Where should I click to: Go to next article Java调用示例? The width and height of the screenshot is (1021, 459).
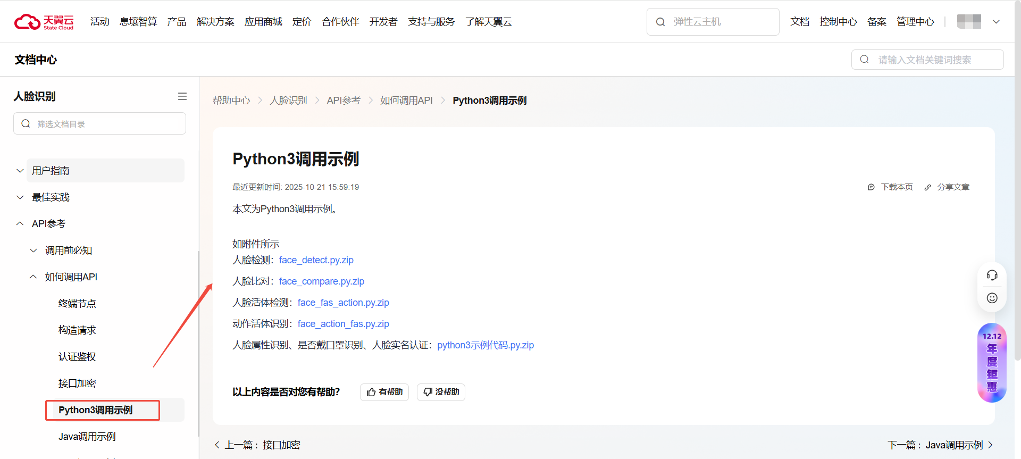[940, 445]
